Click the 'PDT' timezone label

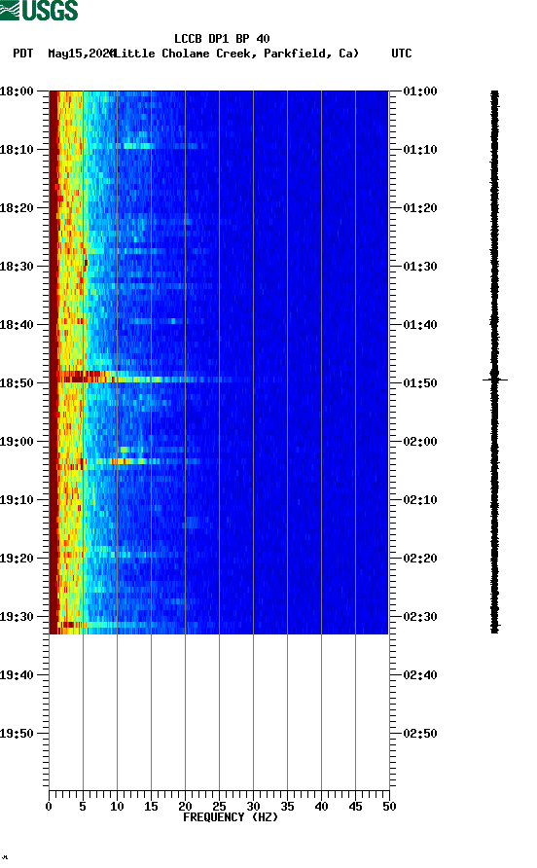coord(22,54)
